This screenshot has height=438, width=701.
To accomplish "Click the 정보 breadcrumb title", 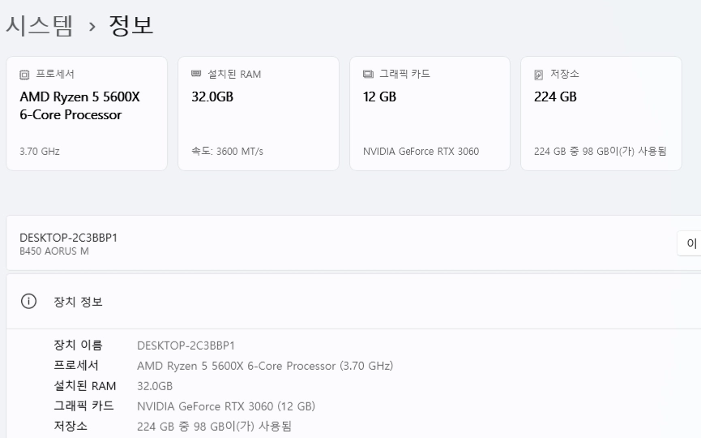I will click(131, 25).
